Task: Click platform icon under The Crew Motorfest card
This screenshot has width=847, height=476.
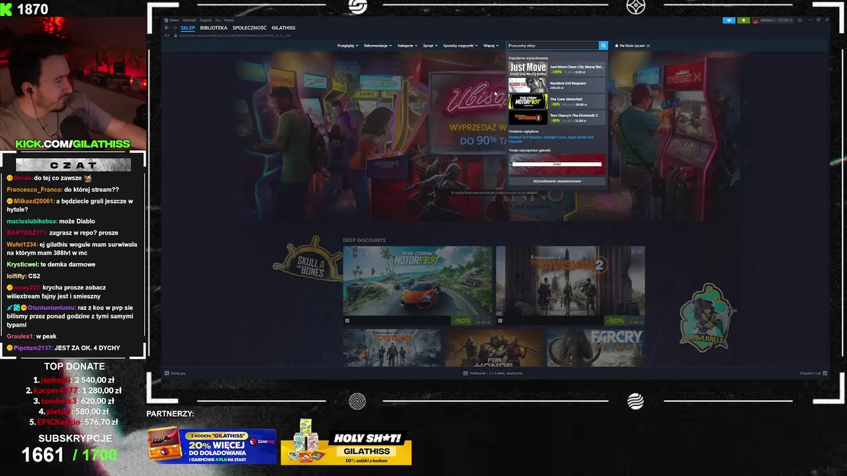Action: [347, 321]
